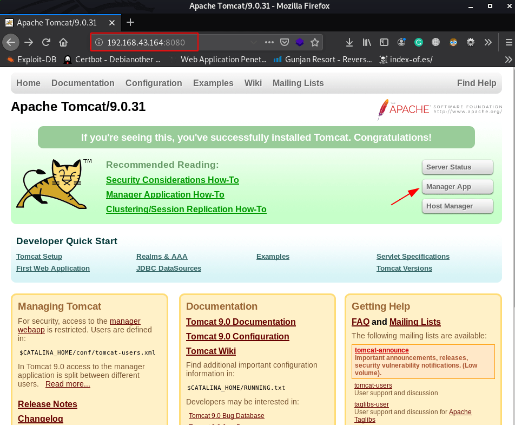Screen dimensions: 515x425
Task: Open Configuration in the Tomcat nav bar
Action: (154, 83)
